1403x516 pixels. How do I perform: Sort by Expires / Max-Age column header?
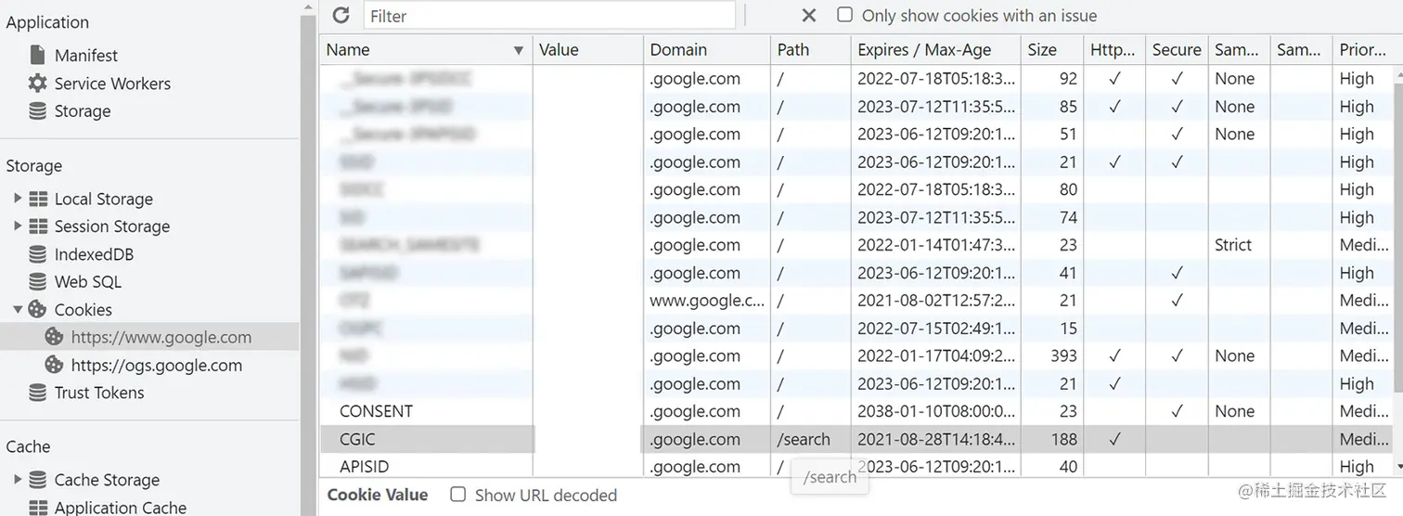[x=935, y=50]
